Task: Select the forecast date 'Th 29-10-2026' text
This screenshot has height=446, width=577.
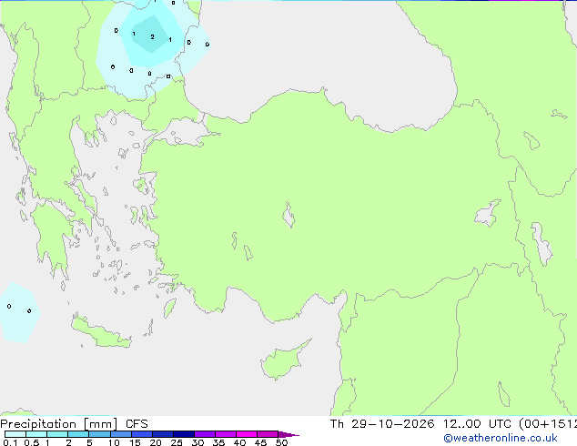Action: 382,423
